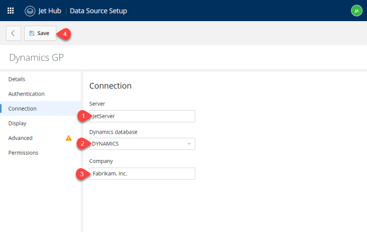Click the Data Source Setup header text
Image resolution: width=367 pixels, height=232 pixels.
(99, 11)
